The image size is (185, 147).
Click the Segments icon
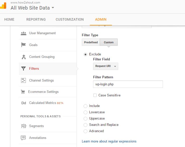tap(24, 126)
